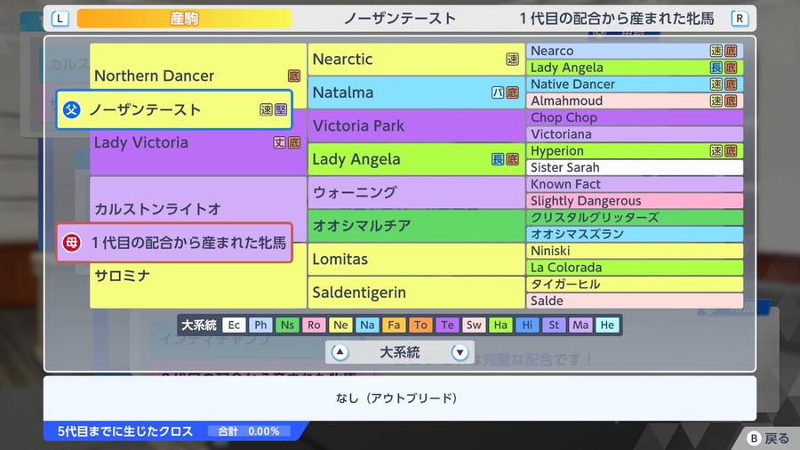Select the ノーザンテースト sire entry
This screenshot has height=450, width=800.
[x=174, y=109]
